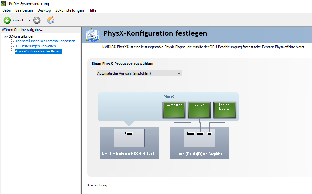
Task: Open the Hilfe menu
Action: [92, 10]
